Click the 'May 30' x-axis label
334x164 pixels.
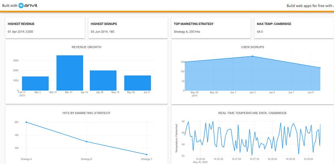[x=214, y=93]
